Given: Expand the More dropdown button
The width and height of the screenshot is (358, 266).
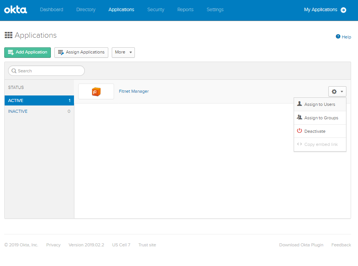Looking at the screenshot, I should 123,52.
